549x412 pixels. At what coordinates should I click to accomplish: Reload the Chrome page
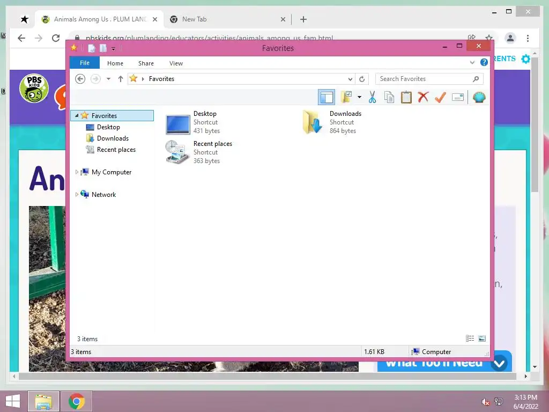pyautogui.click(x=56, y=38)
